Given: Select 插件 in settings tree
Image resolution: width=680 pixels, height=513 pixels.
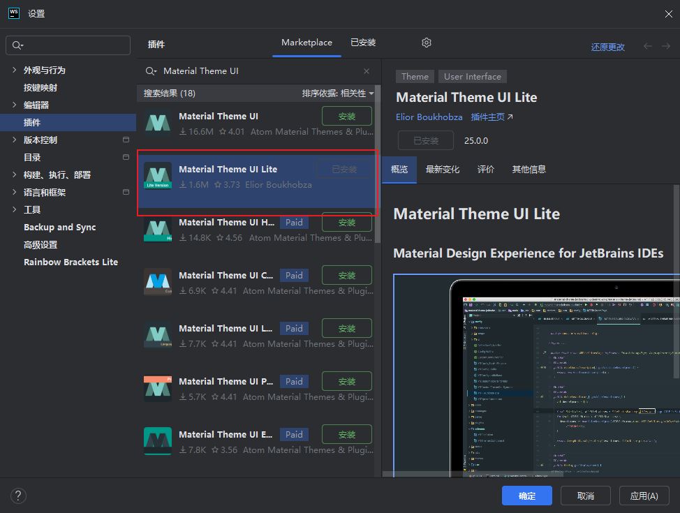Looking at the screenshot, I should [x=68, y=122].
